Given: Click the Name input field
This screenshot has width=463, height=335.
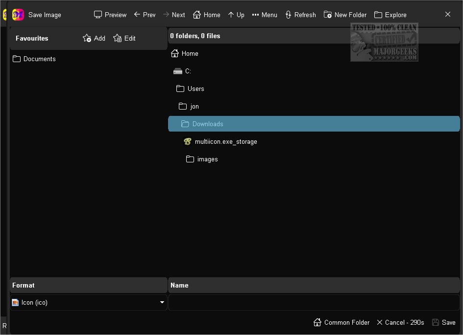Looking at the screenshot, I should 314,302.
